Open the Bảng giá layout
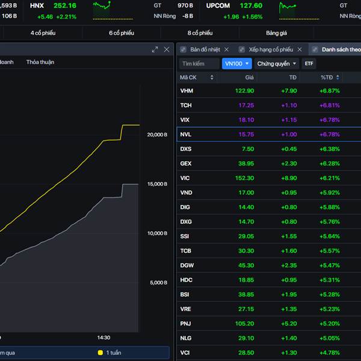The image size is (361, 361). coord(277,32)
